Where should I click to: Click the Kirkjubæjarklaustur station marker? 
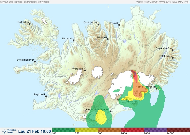click(110, 111)
